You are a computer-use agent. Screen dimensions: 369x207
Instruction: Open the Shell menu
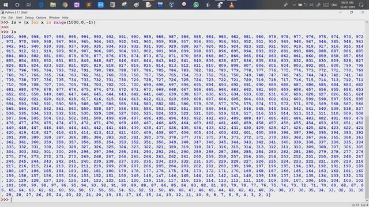(19, 18)
